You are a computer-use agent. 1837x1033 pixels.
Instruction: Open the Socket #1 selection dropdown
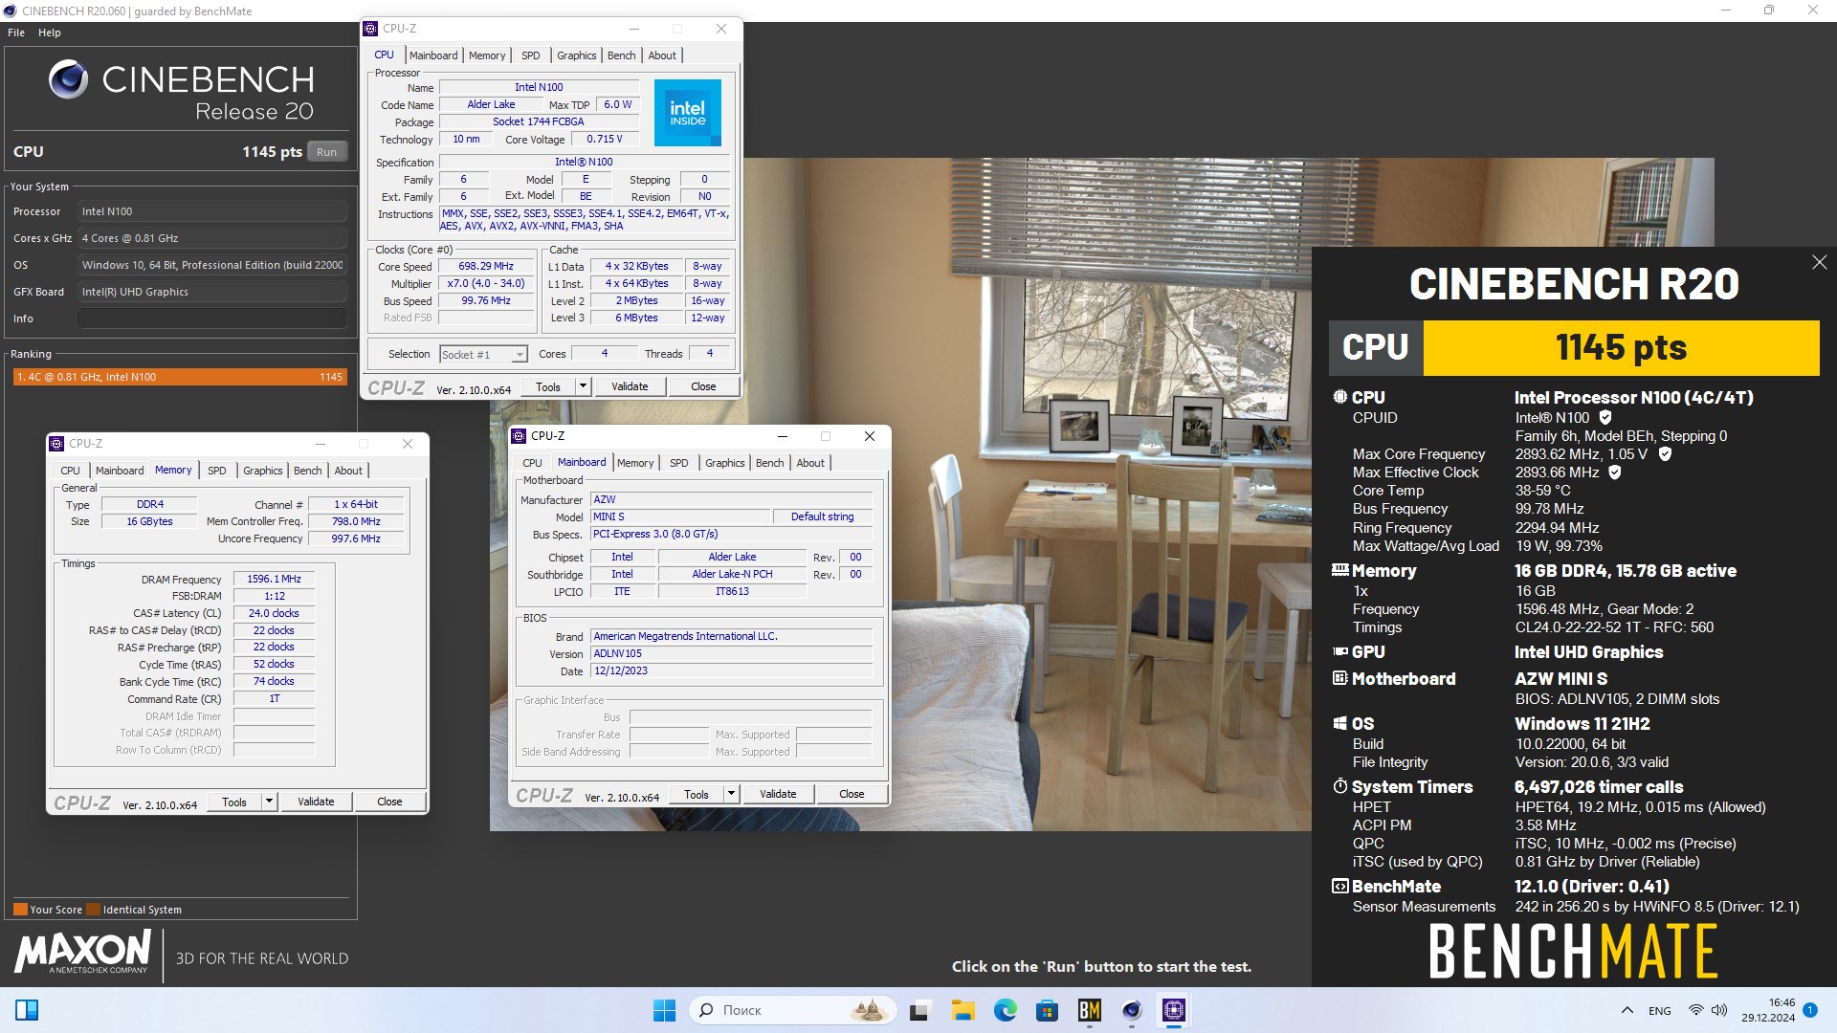tap(483, 355)
